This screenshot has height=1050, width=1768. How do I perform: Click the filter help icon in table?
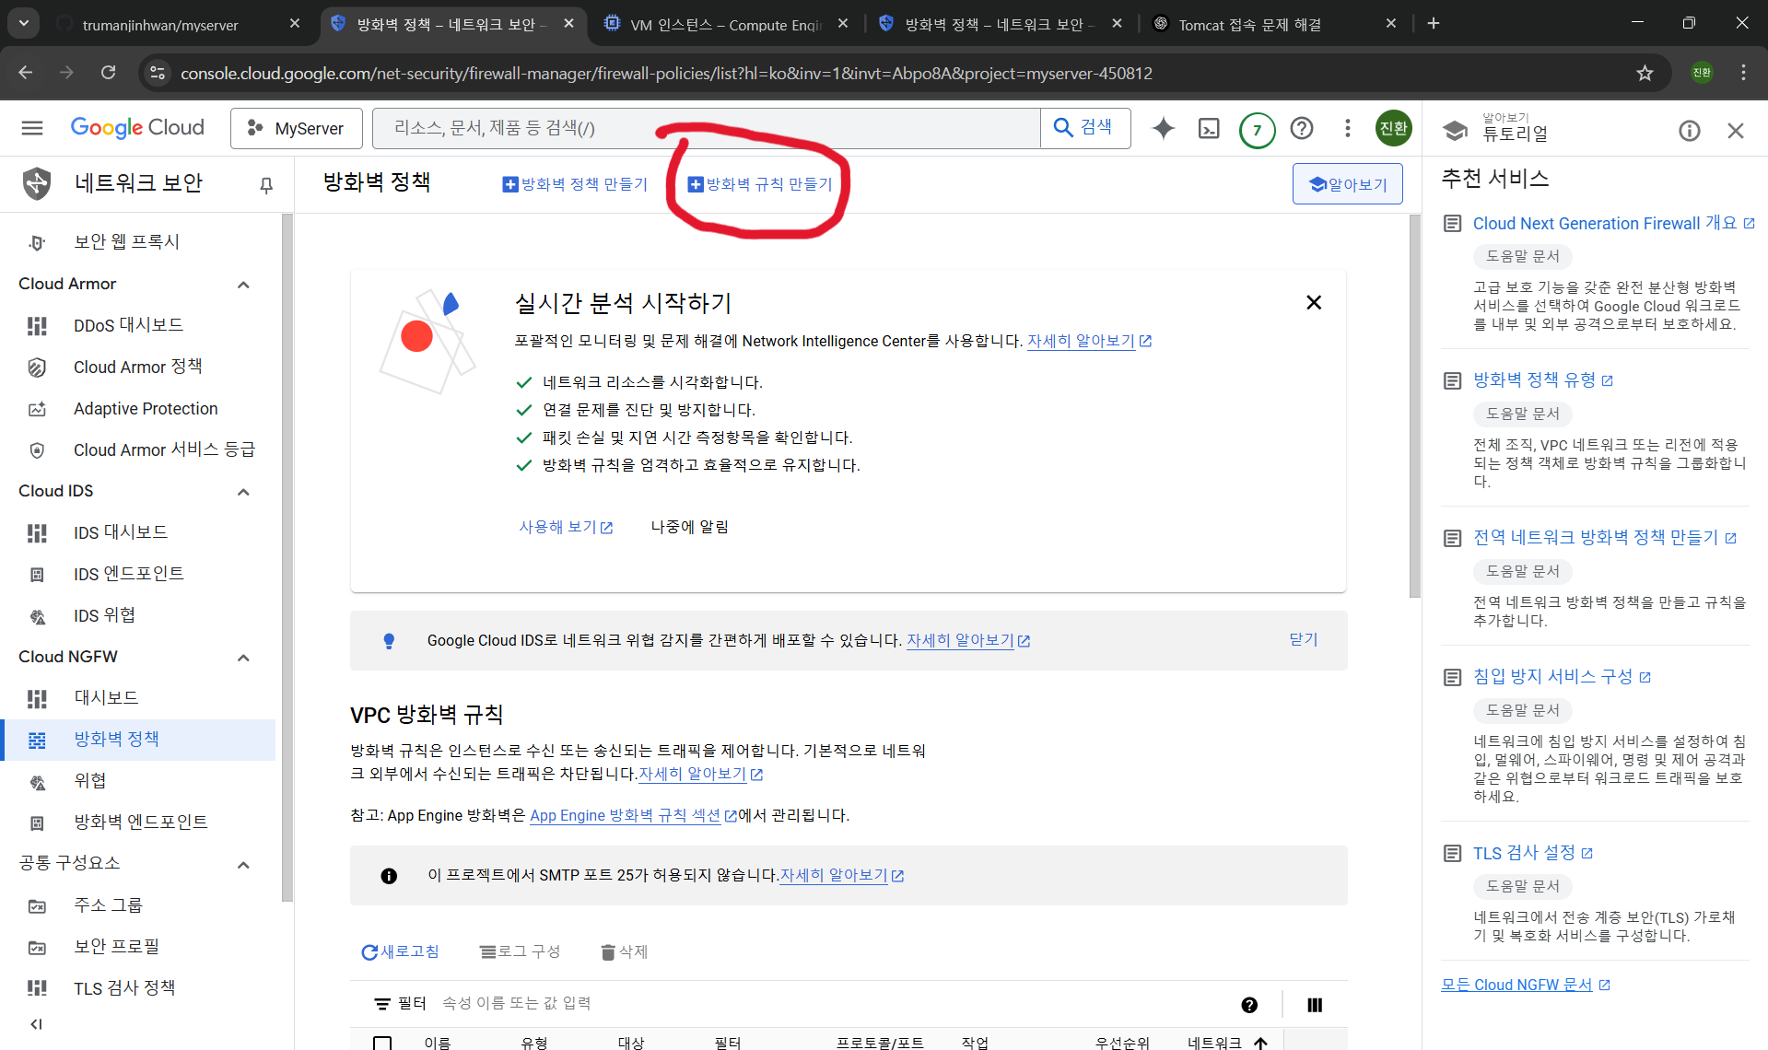coord(1249,1005)
